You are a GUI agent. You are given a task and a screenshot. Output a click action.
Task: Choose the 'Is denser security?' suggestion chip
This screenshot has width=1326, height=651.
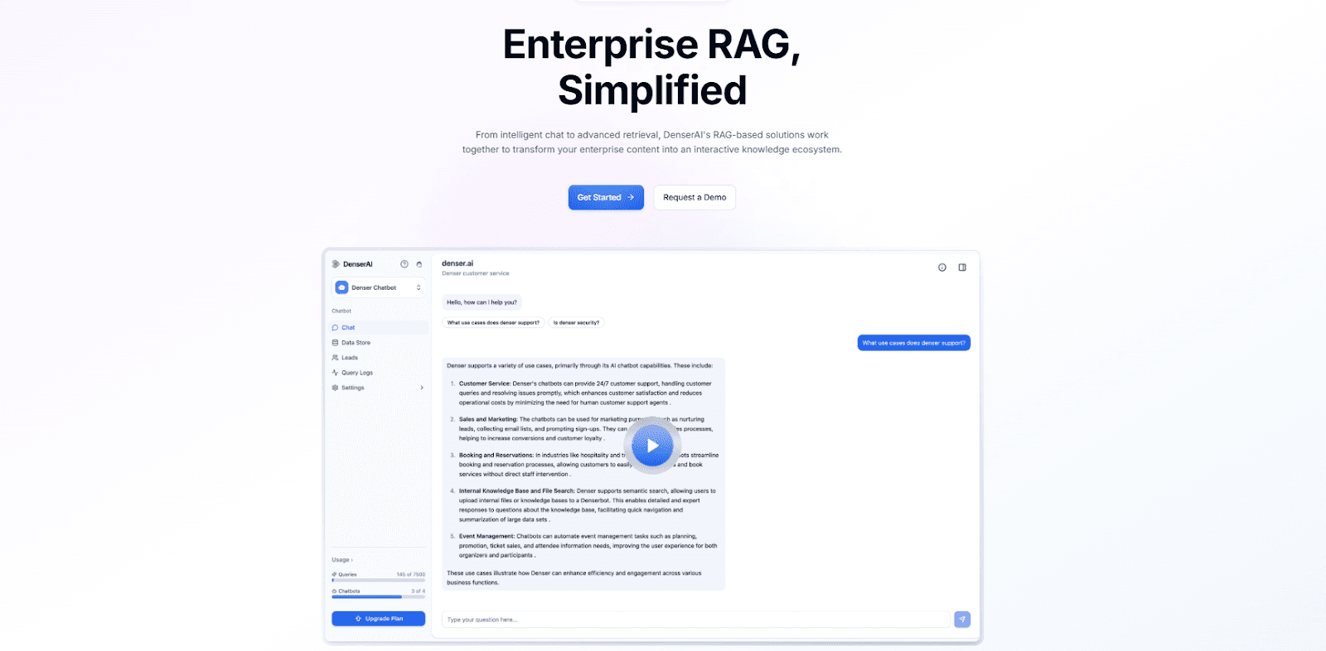click(576, 322)
